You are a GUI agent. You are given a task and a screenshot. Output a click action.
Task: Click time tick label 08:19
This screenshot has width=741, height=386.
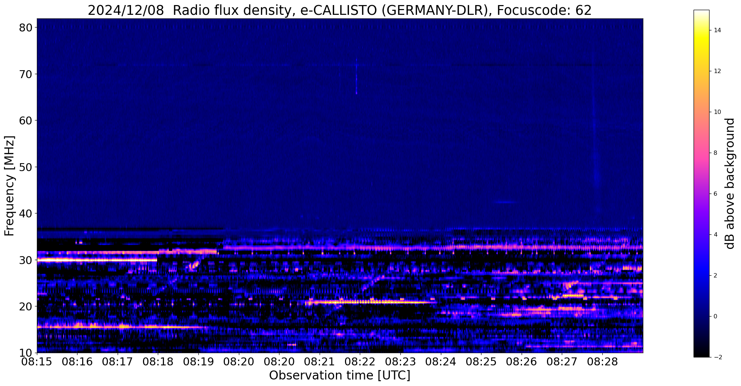(x=198, y=362)
